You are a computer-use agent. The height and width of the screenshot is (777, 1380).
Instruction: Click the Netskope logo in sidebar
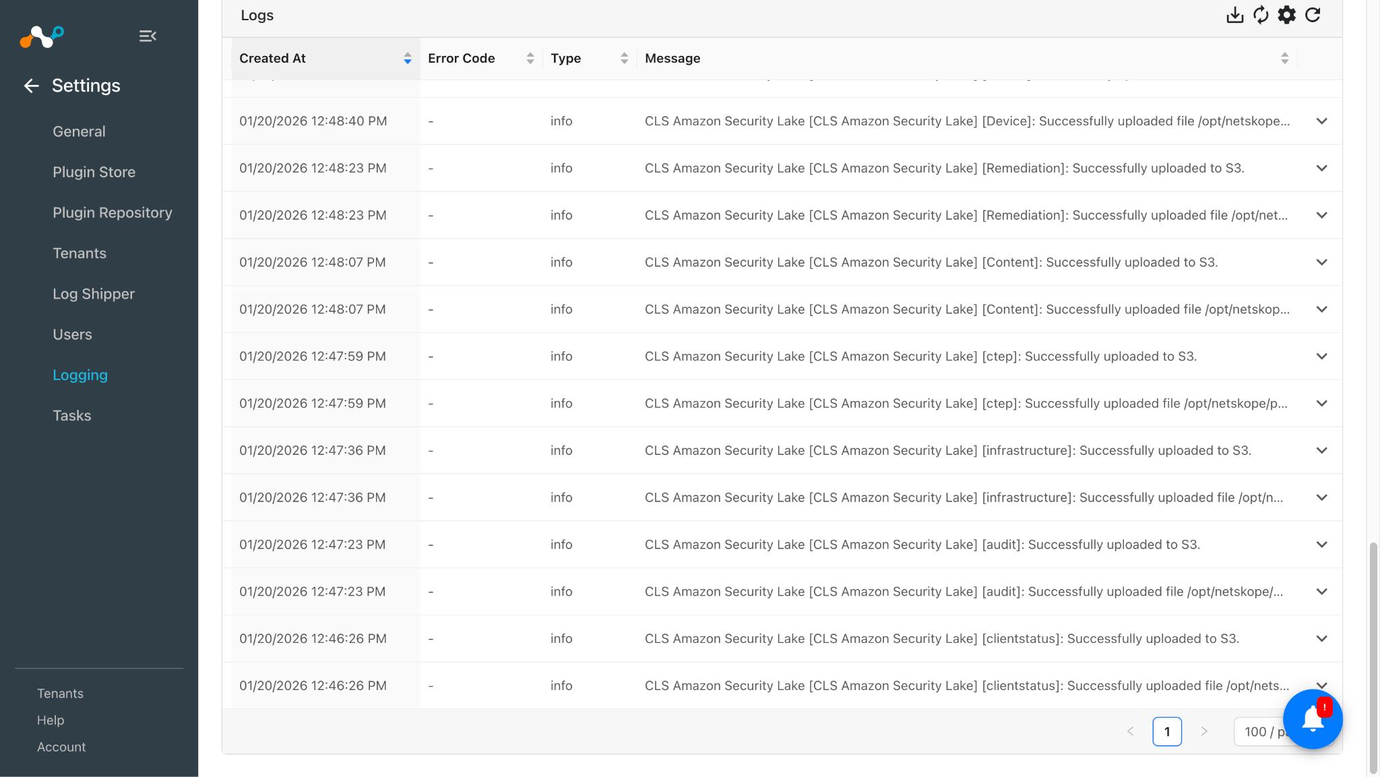(x=42, y=36)
